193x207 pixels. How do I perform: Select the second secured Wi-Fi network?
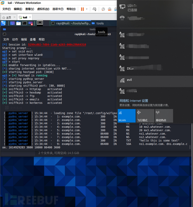(x=155, y=46)
